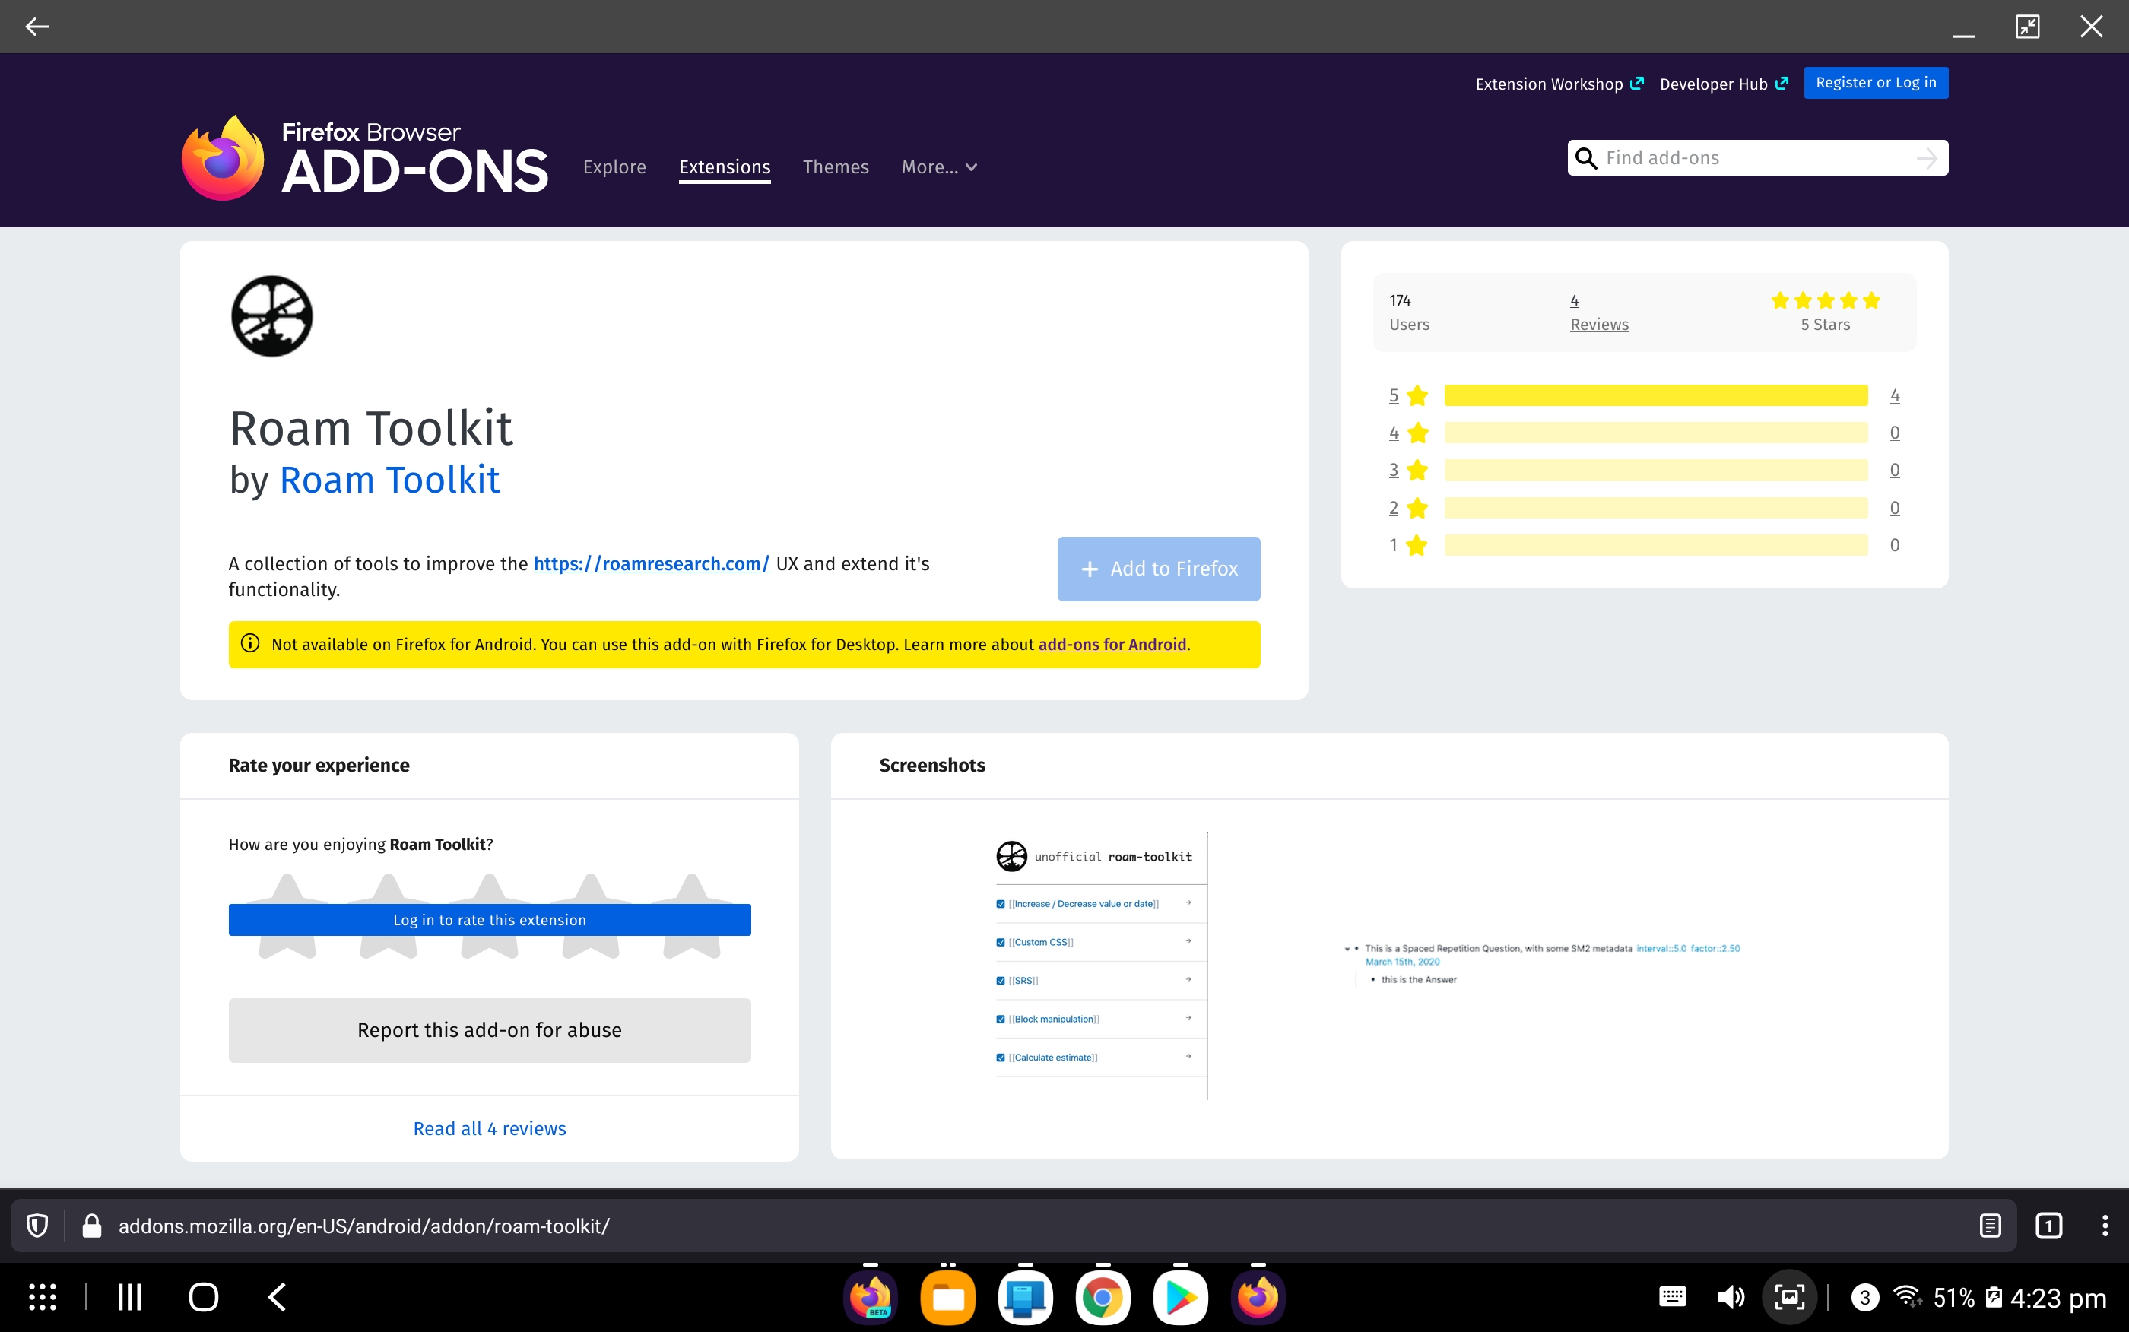Select Themes in the navigation menu

835,167
